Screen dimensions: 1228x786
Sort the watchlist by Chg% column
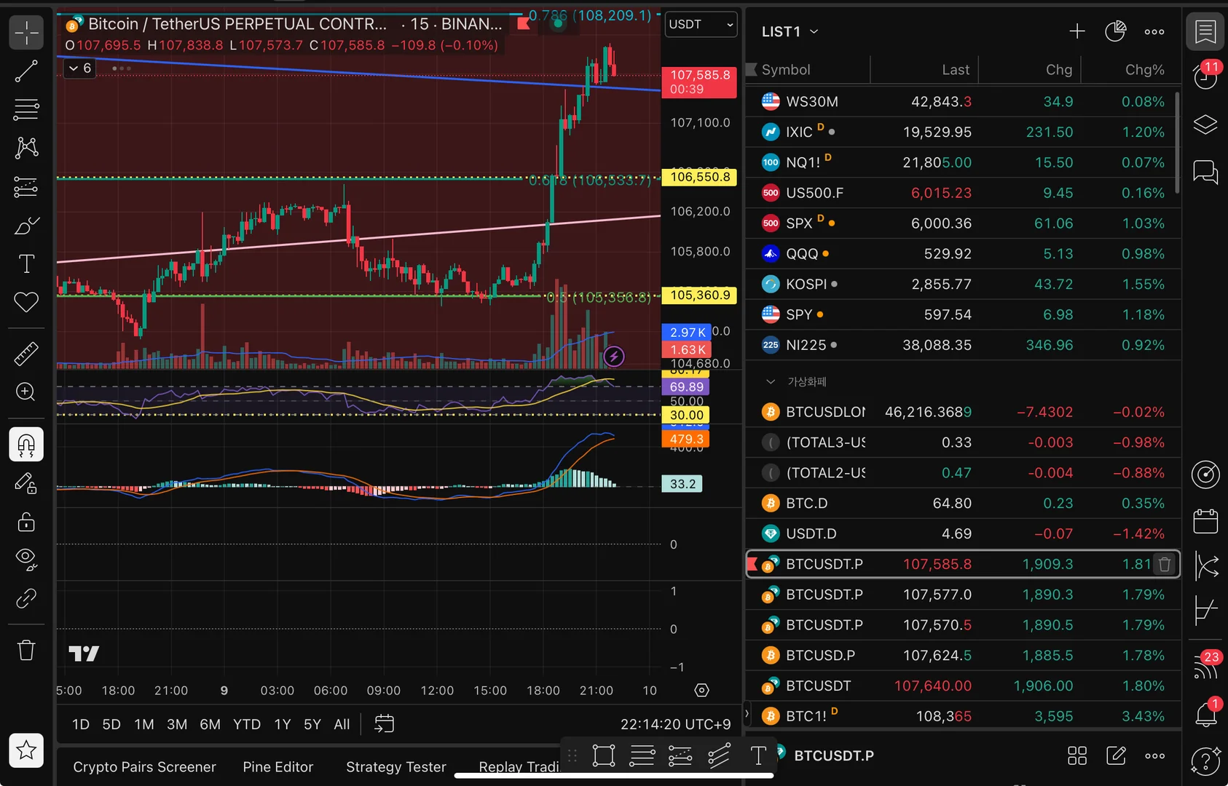(x=1144, y=70)
